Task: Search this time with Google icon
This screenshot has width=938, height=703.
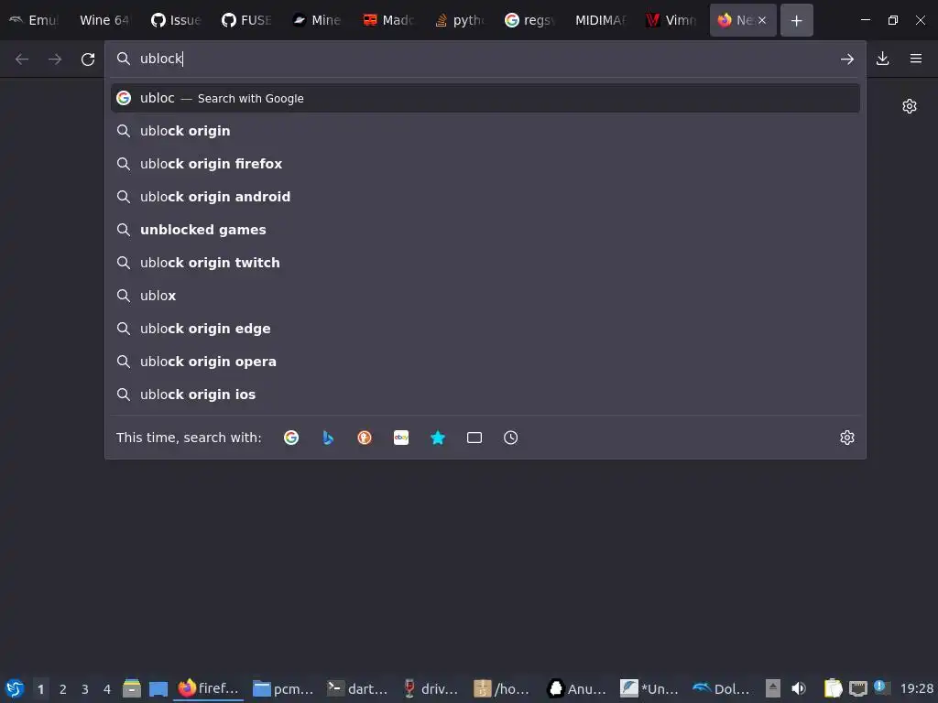Action: coord(291,438)
